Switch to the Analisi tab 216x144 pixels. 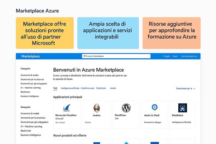click(113, 88)
